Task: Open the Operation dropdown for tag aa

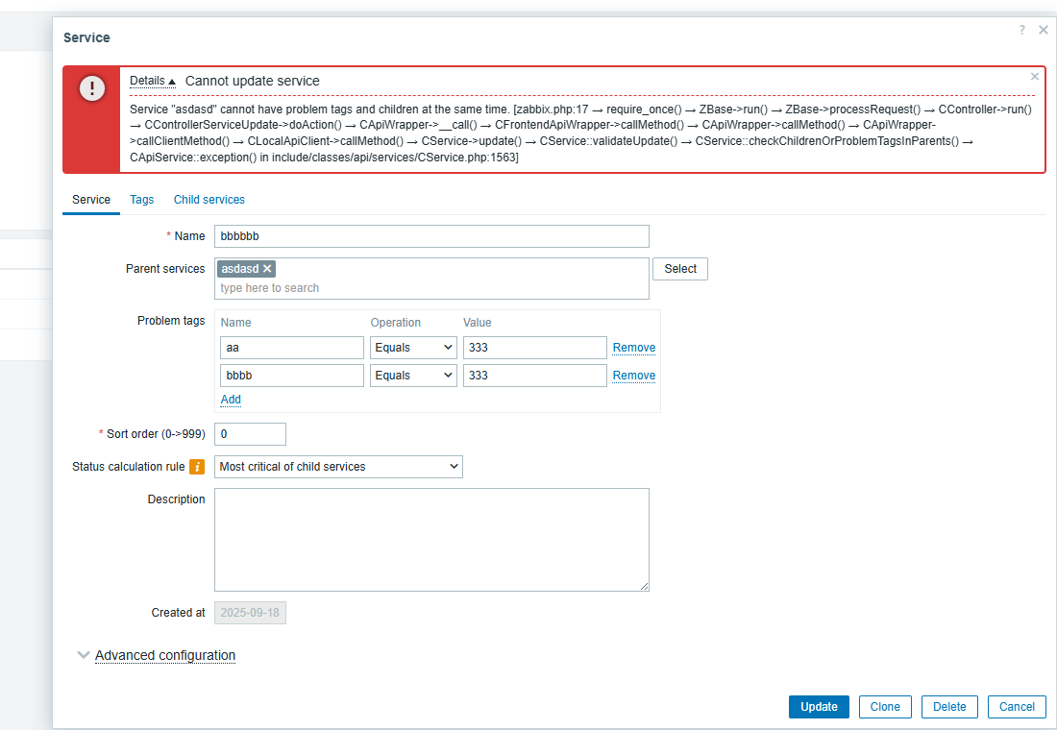Action: [x=413, y=348]
